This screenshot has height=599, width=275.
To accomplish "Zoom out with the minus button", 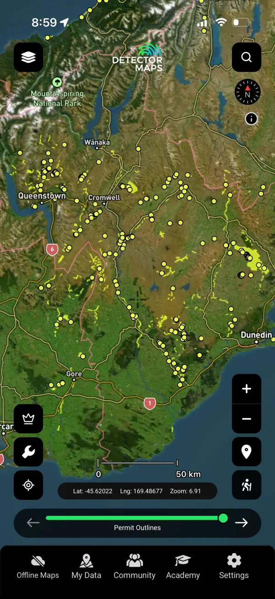I will point(247,419).
